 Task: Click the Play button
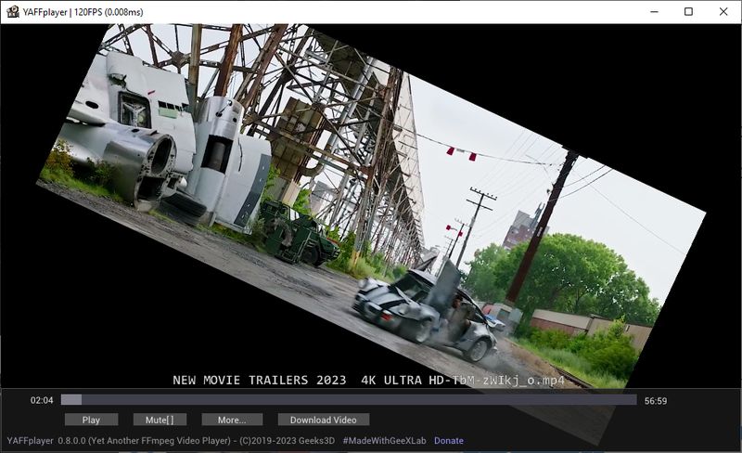click(91, 420)
